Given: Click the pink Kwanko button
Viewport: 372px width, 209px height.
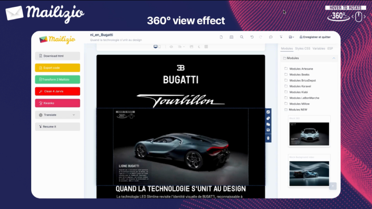Looking at the screenshot, I should point(57,103).
